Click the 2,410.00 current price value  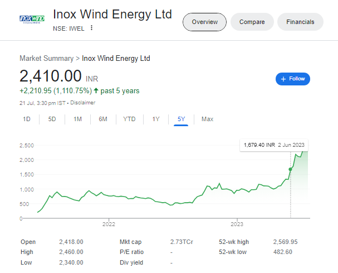point(51,76)
